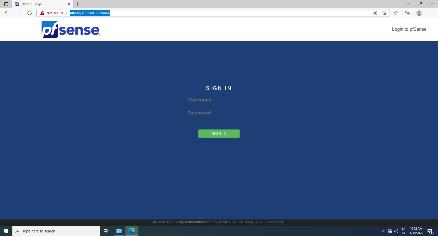The height and width of the screenshot is (236, 438).
Task: Open the network tray icon
Action: pos(390,231)
